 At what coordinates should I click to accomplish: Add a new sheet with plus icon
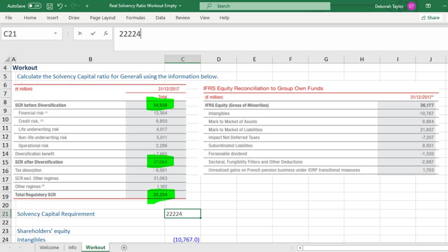[x=124, y=248]
